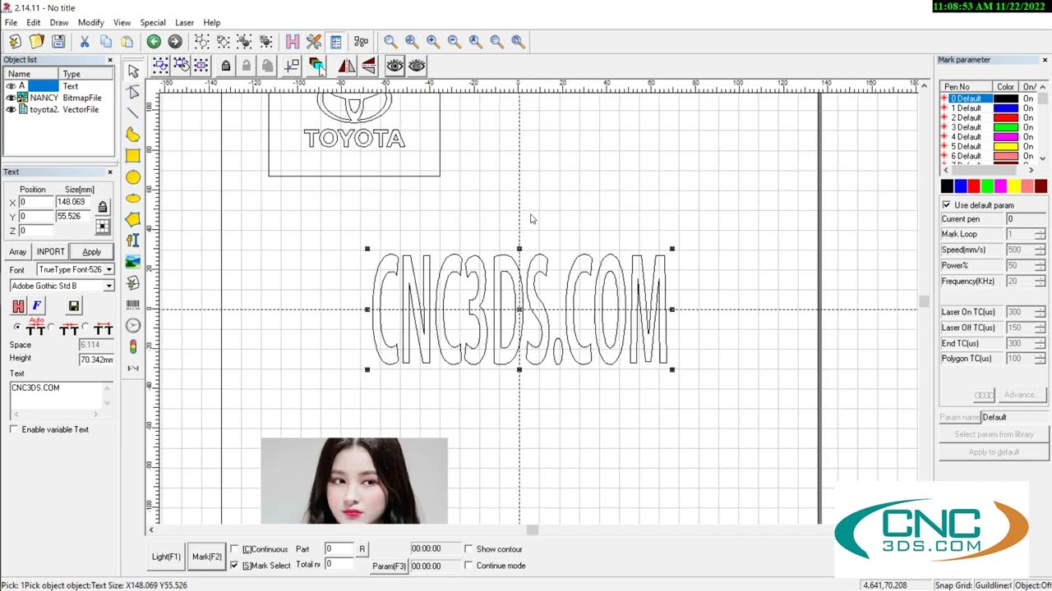
Task: Click the Mark Loop stepper arrows
Action: tap(1040, 235)
